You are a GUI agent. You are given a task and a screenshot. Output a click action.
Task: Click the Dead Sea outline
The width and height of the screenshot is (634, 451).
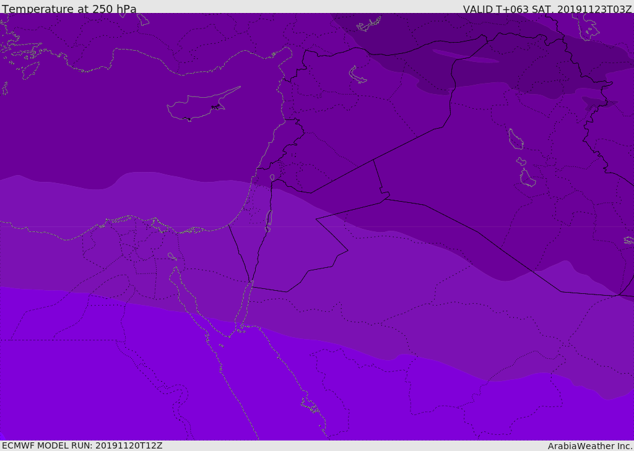pos(269,220)
